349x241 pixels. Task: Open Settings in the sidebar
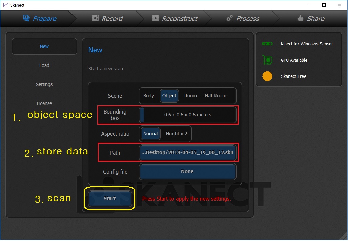pyautogui.click(x=44, y=85)
